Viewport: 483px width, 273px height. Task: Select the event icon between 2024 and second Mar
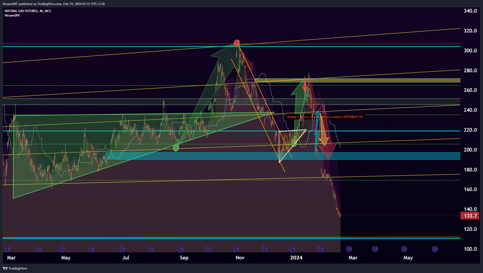[x=321, y=249]
